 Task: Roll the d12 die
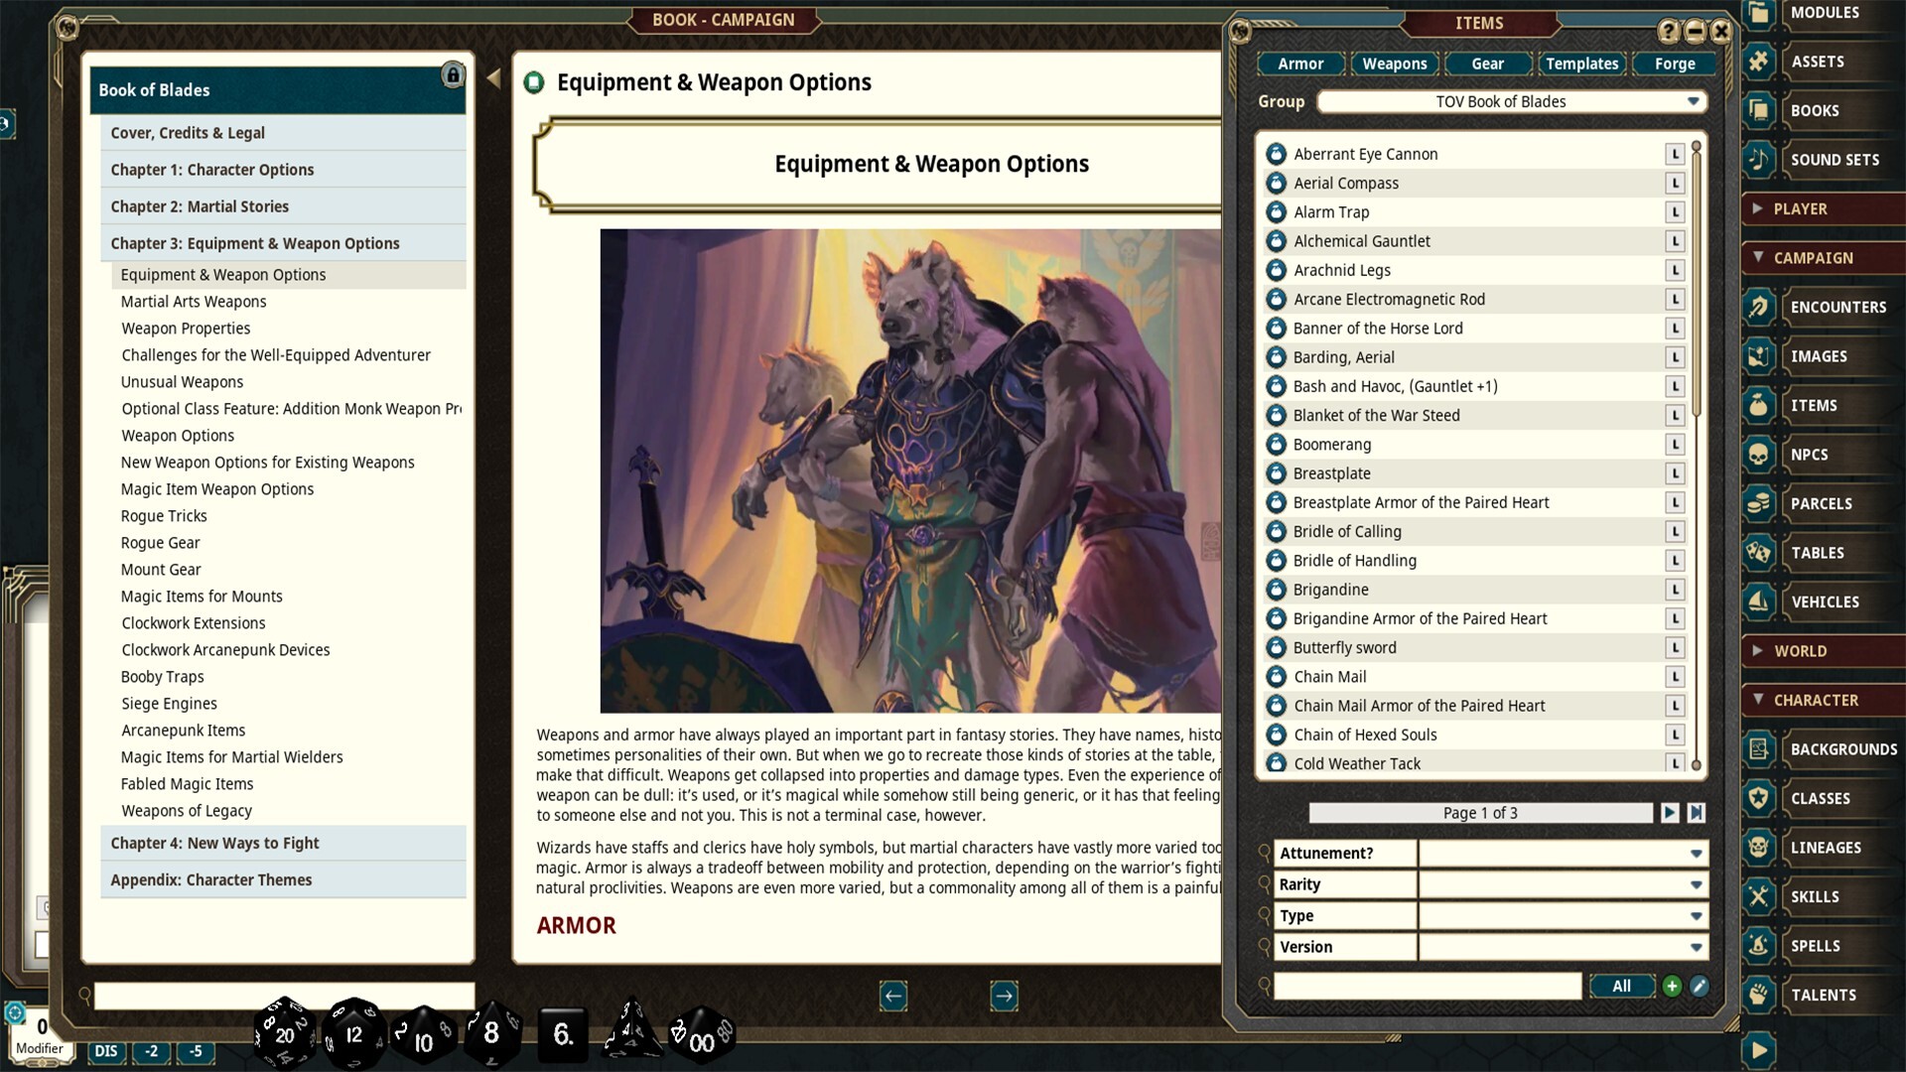[x=352, y=1033]
